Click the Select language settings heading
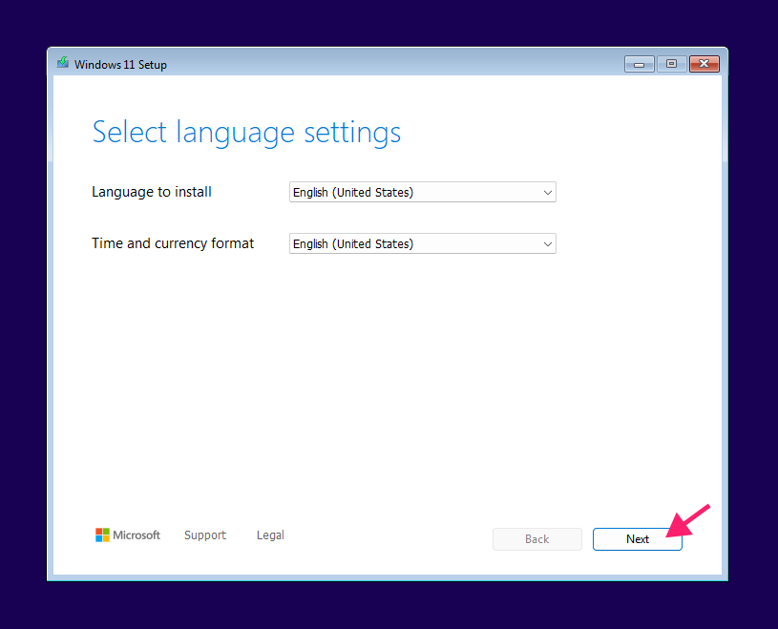The image size is (778, 629). [246, 133]
